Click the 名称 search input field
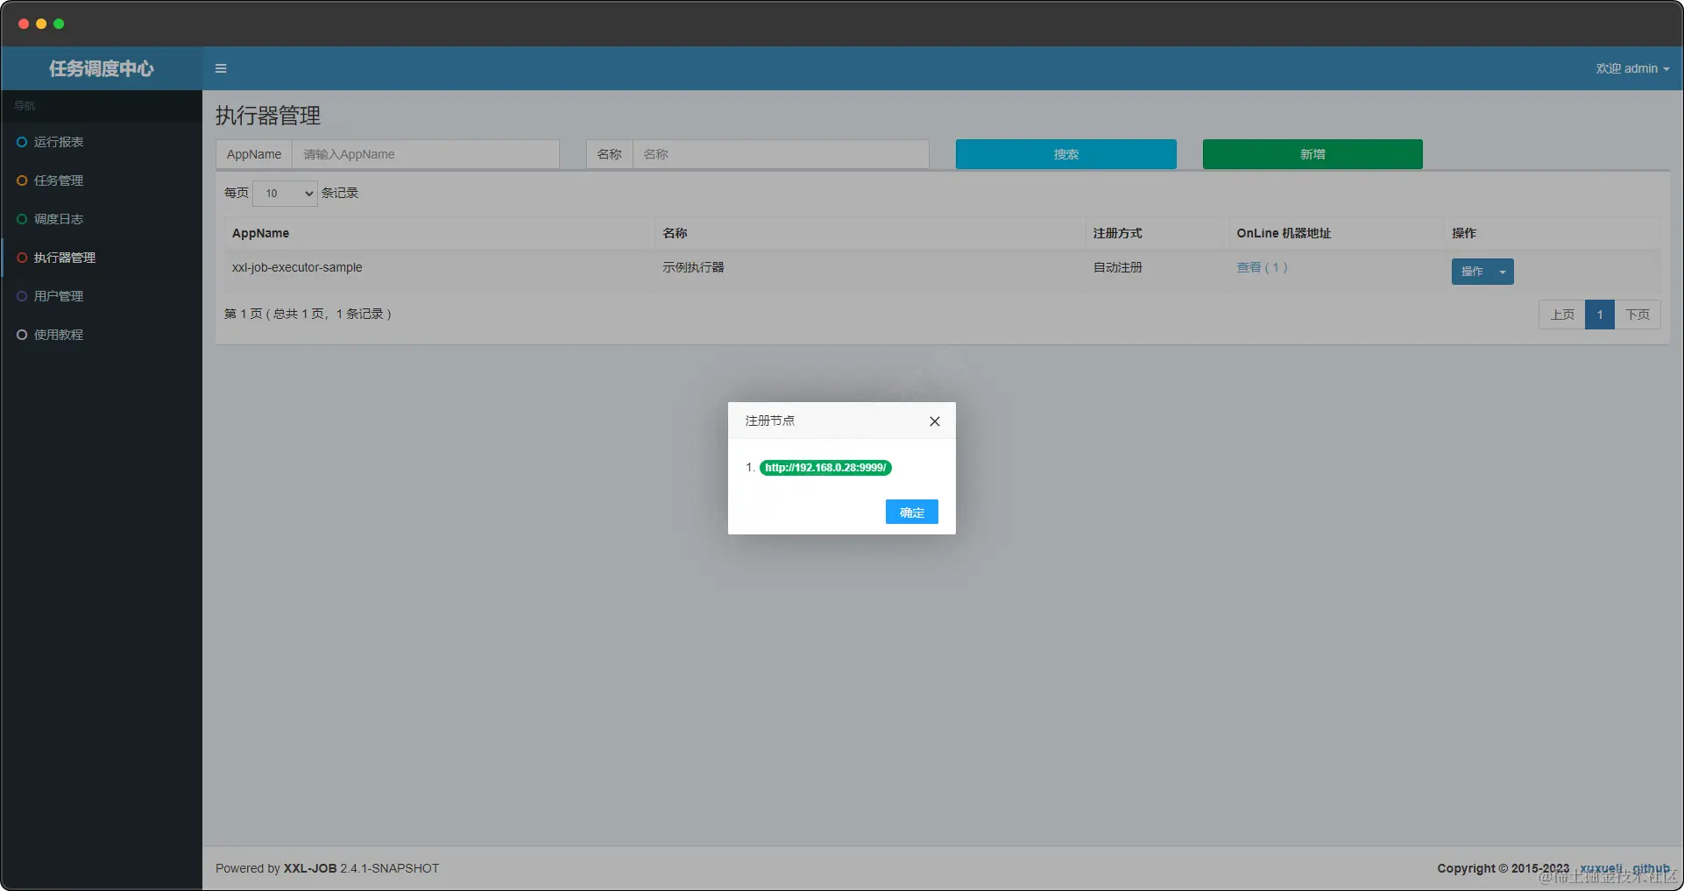 [781, 154]
